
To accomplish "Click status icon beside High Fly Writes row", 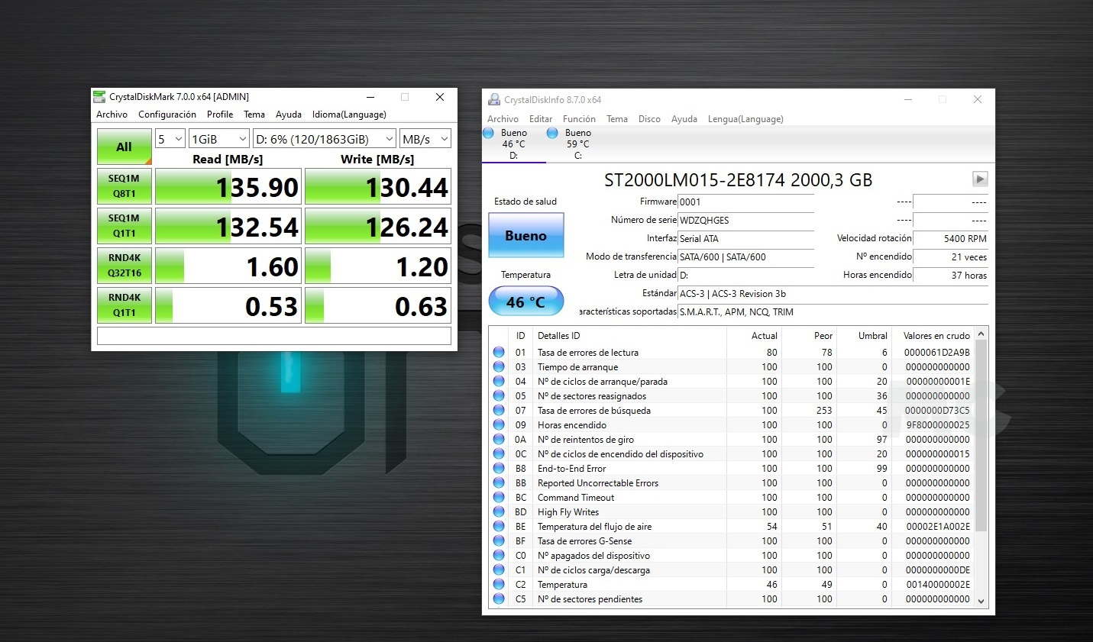I will point(499,512).
